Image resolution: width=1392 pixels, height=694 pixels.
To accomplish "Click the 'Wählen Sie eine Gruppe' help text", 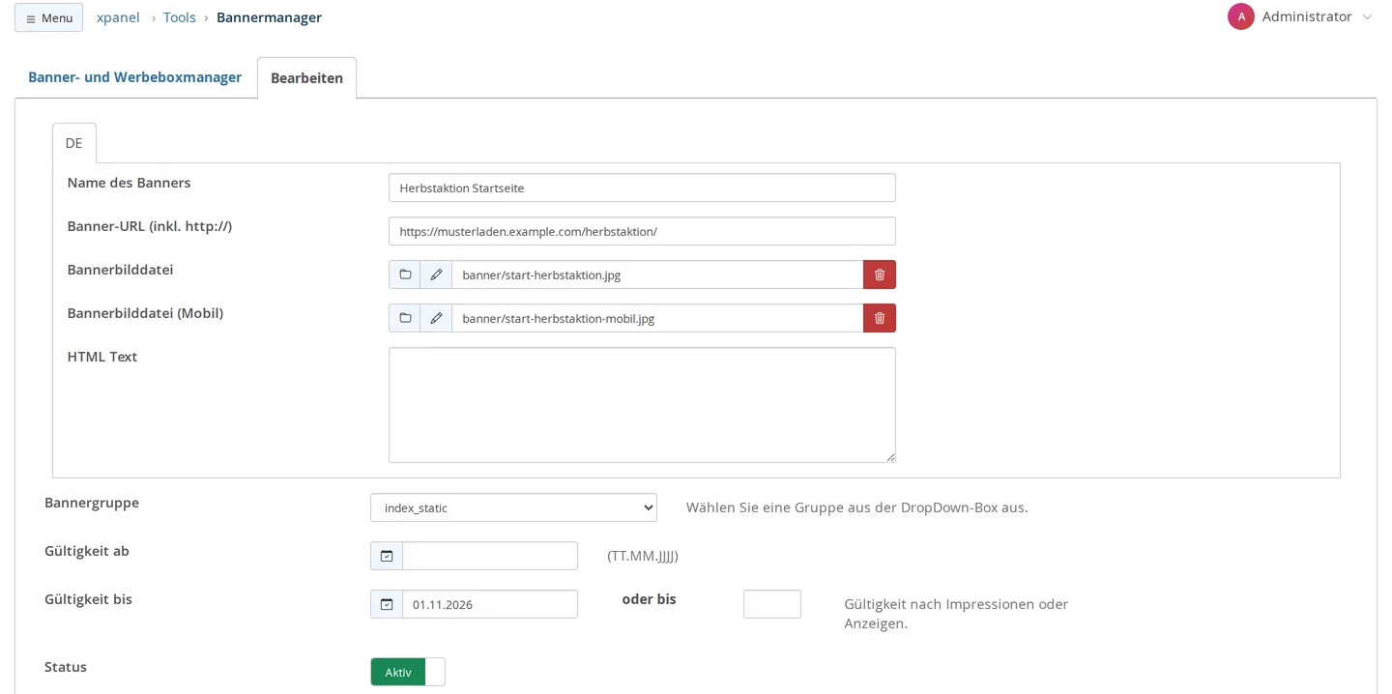I will 857,507.
